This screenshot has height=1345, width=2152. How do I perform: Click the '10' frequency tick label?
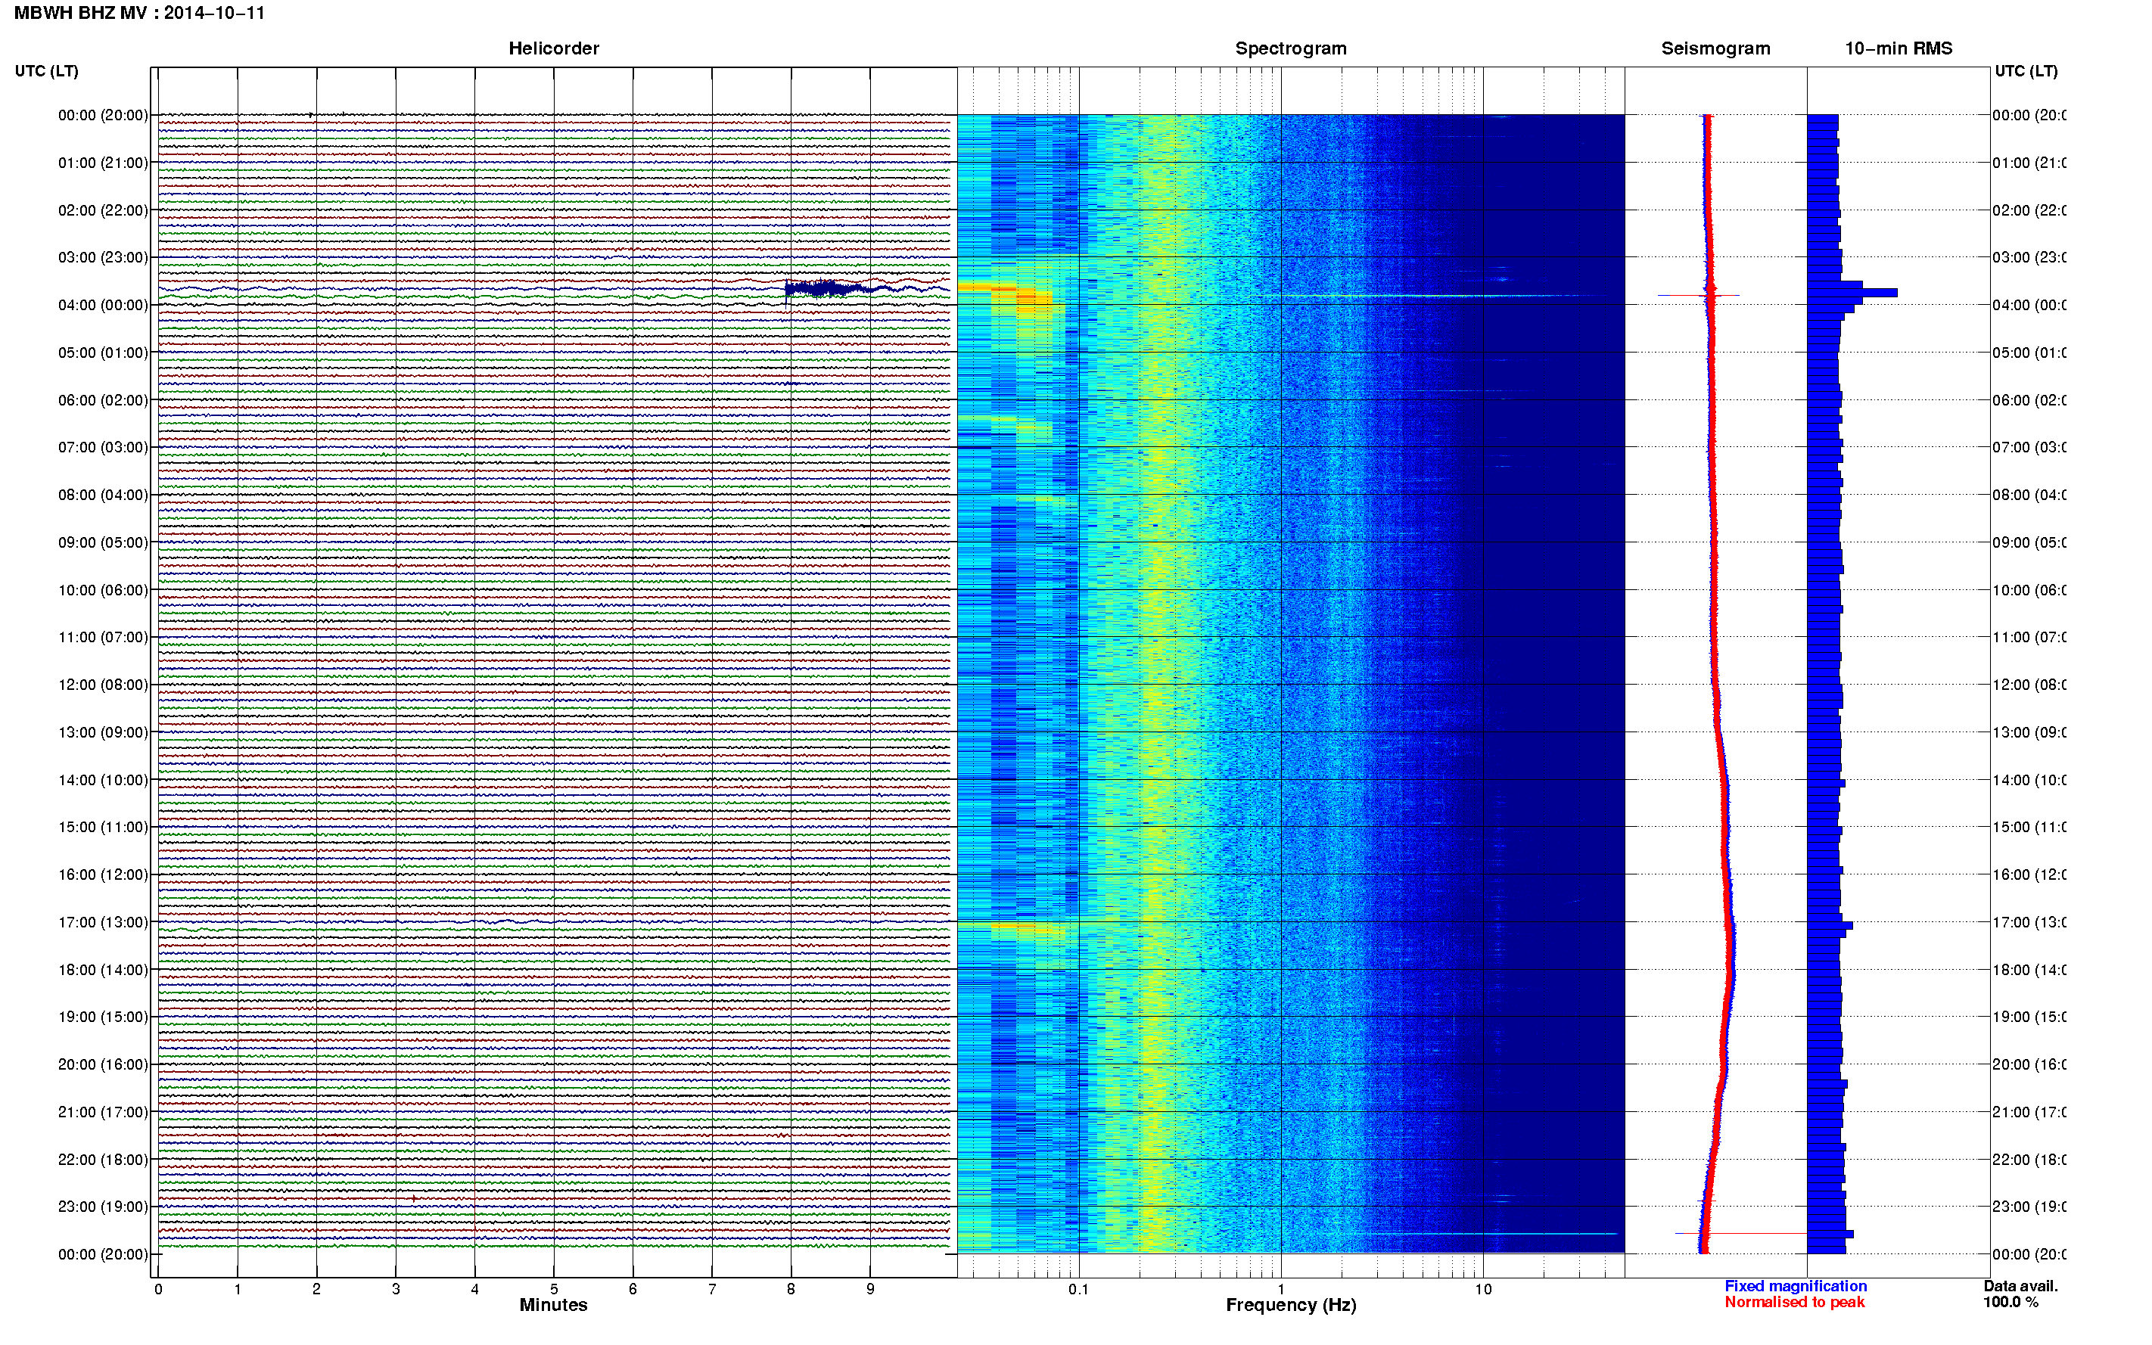click(x=1483, y=1289)
